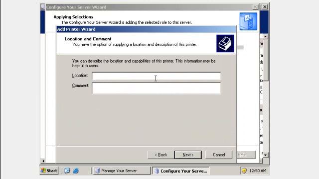Go back with the Back button
The width and height of the screenshot is (319, 179).
pyautogui.click(x=160, y=155)
